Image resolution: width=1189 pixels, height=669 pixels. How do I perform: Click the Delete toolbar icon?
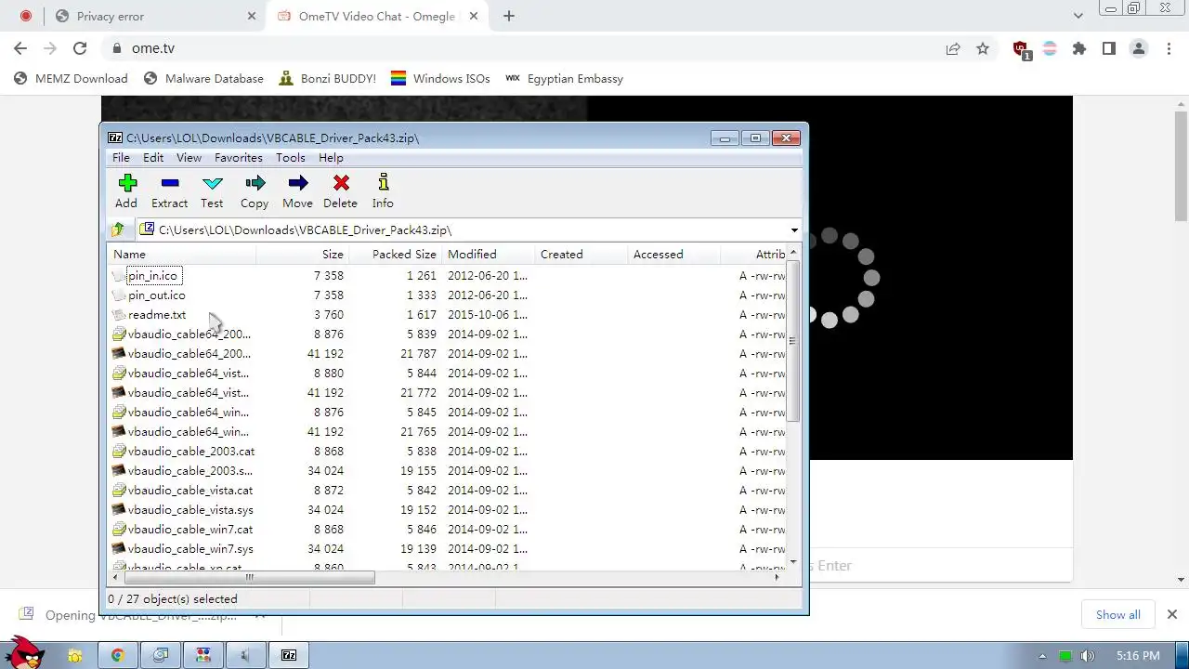click(x=340, y=190)
